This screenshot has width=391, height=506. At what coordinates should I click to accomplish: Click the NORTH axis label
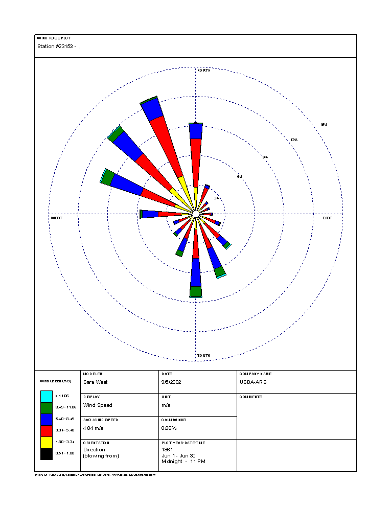pos(204,71)
